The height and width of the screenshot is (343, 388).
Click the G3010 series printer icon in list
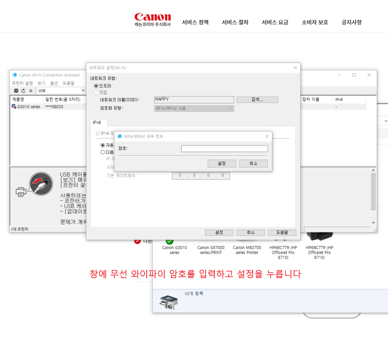coord(13,105)
